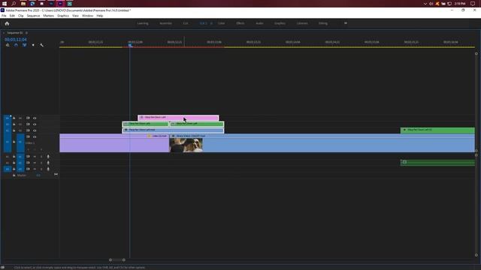
Task: Open the File menu
Action: pos(4,16)
